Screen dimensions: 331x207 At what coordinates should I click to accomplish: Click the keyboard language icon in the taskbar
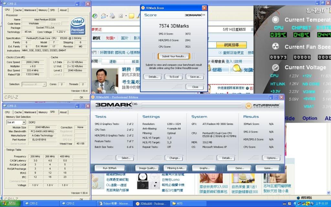284,204
